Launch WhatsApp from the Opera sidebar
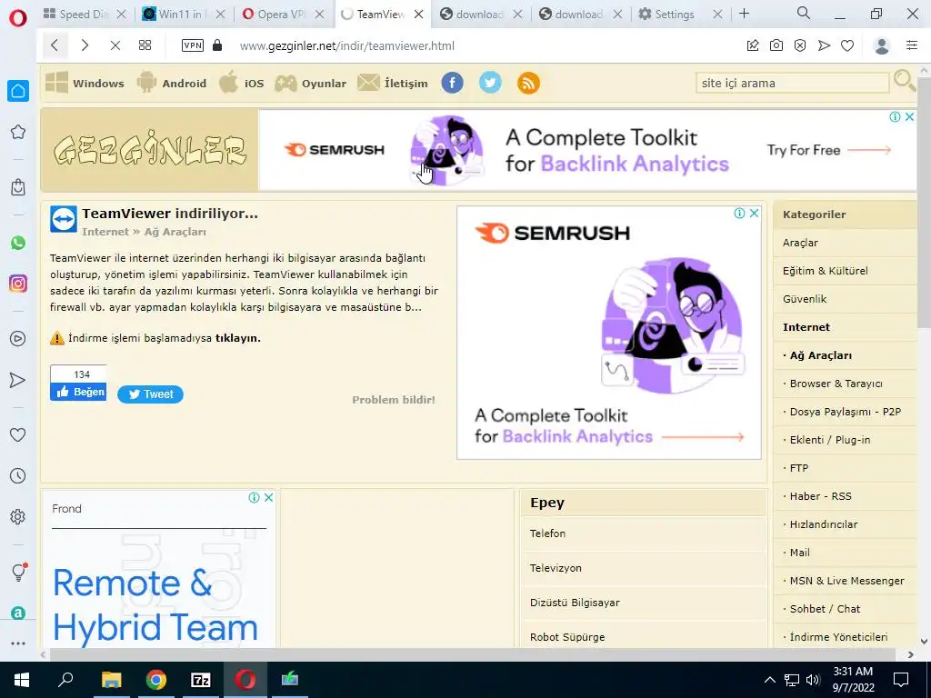This screenshot has width=931, height=698. [18, 243]
